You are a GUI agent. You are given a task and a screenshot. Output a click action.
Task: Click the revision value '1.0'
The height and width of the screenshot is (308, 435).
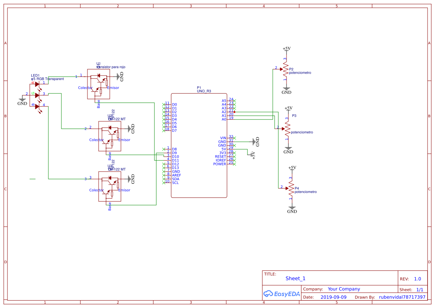tap(418, 279)
